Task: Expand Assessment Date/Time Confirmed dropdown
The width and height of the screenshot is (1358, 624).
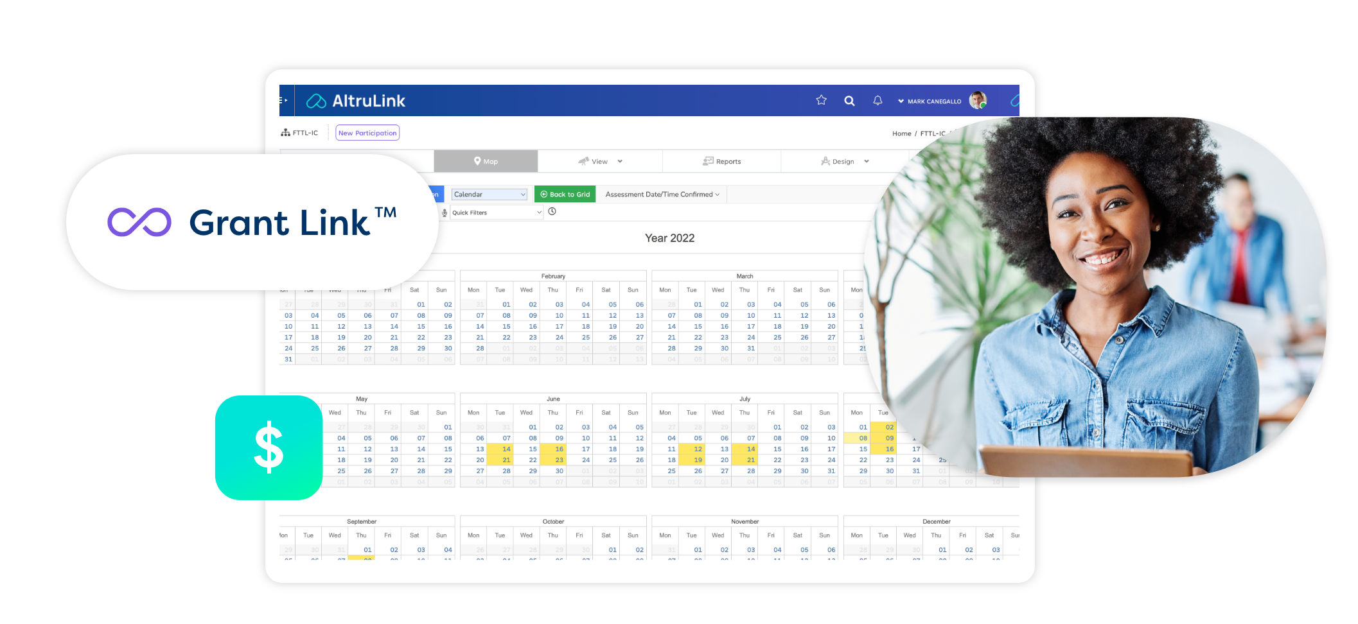Action: click(x=662, y=195)
